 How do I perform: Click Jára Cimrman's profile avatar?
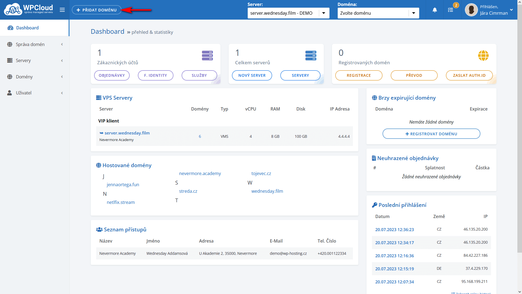click(471, 10)
